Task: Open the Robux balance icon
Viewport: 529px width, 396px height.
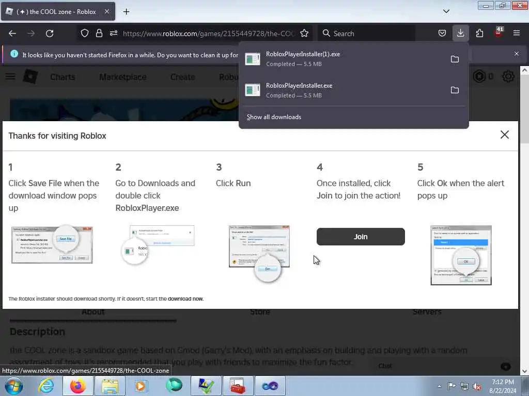Action: click(x=479, y=77)
